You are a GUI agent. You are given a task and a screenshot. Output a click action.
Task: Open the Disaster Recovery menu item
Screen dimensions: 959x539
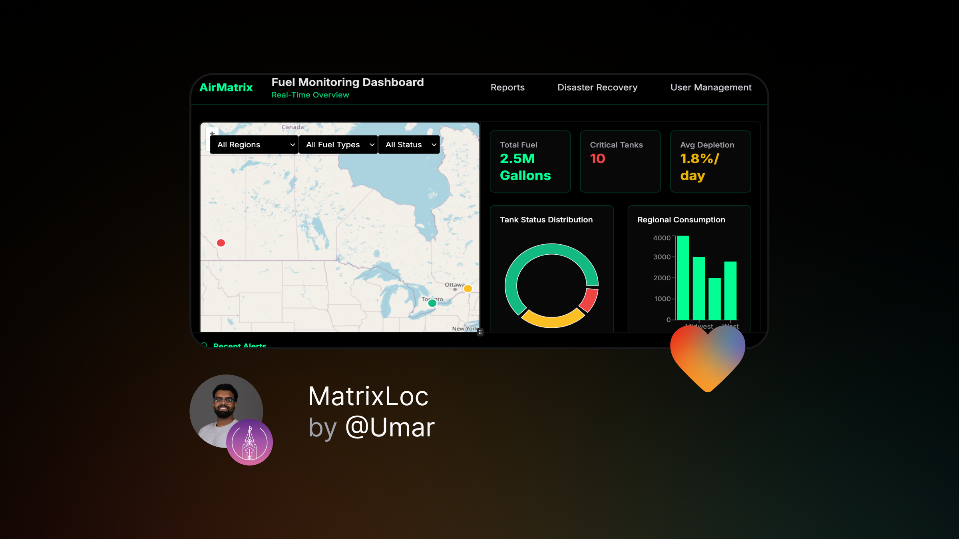click(597, 87)
